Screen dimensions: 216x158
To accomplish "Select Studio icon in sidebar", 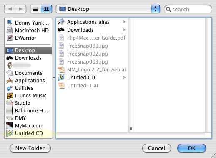I will [10, 103].
